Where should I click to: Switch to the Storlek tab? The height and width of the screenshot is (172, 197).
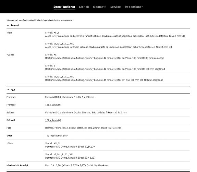(x=84, y=7)
